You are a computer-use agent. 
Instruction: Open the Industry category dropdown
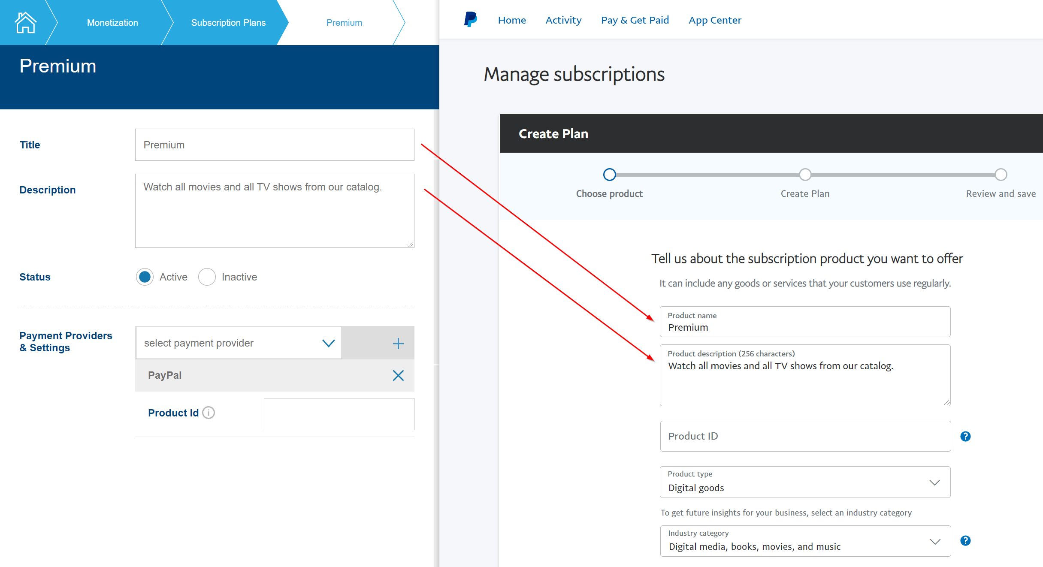click(x=805, y=541)
